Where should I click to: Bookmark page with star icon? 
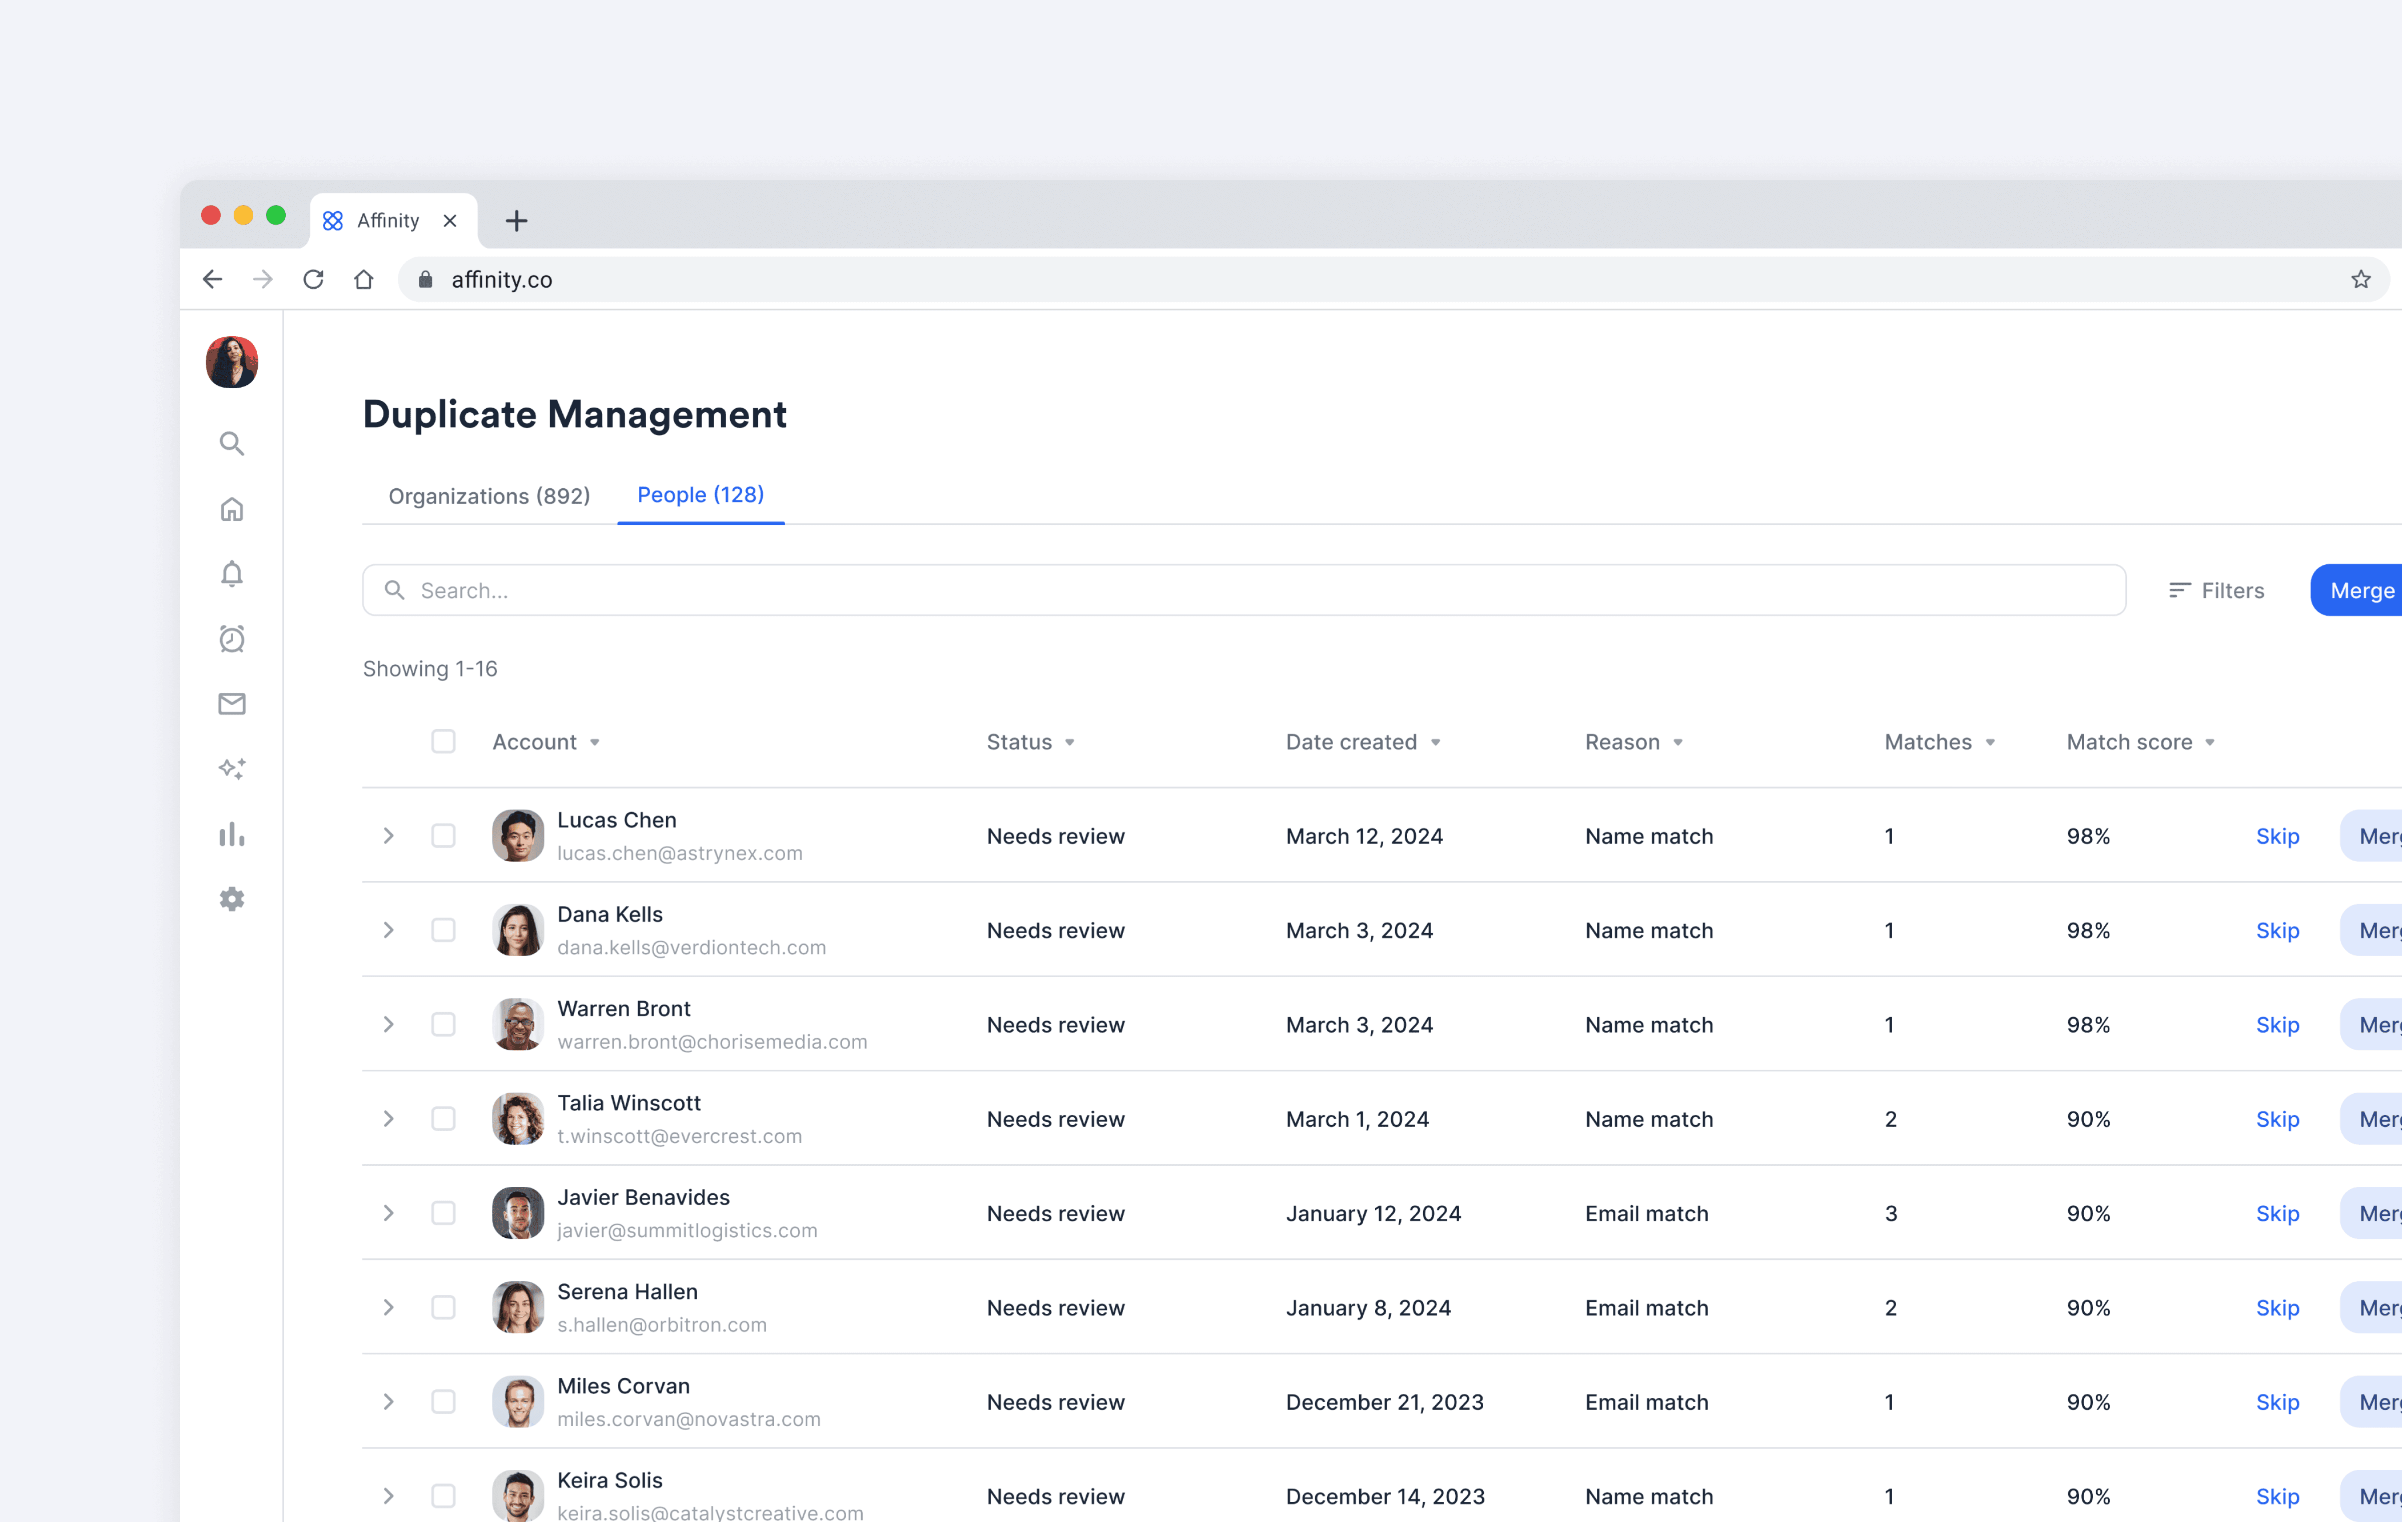pos(2360,279)
